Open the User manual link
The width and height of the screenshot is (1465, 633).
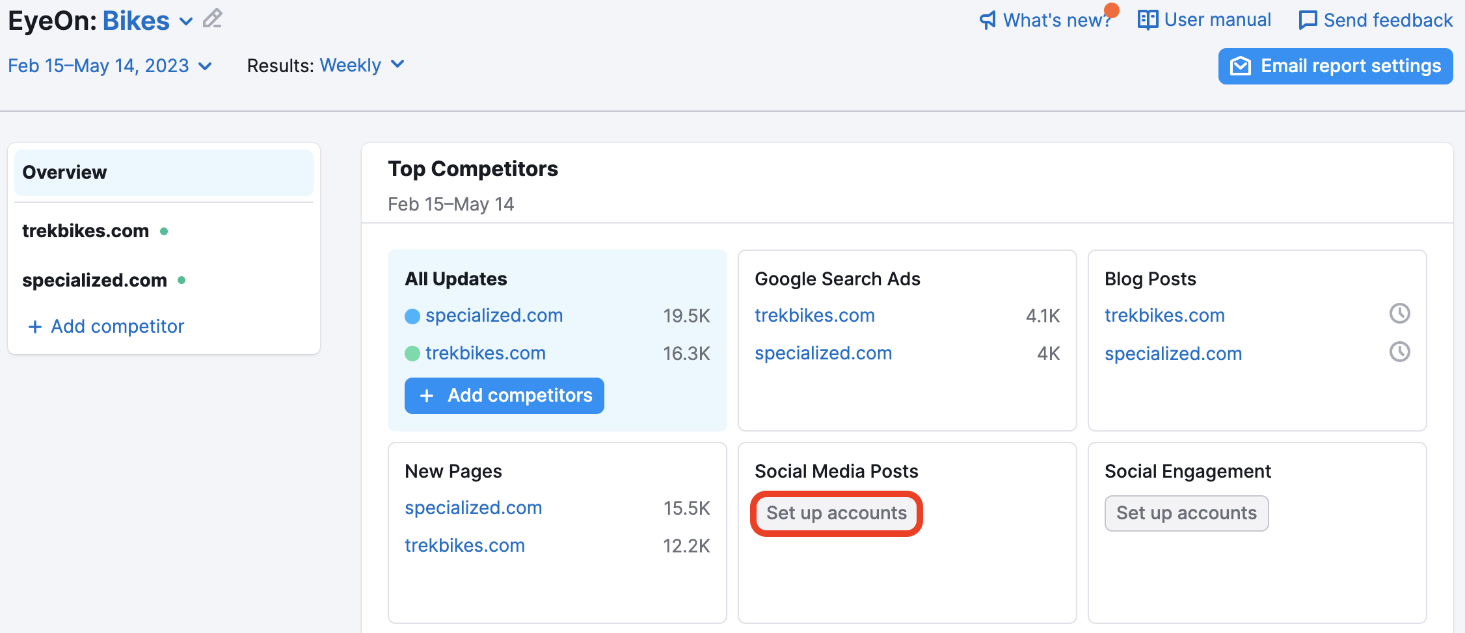(x=1204, y=20)
